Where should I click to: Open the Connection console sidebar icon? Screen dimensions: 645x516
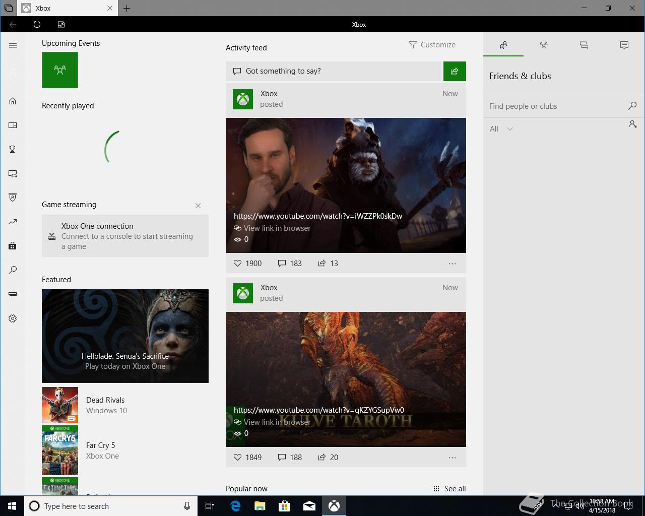click(x=13, y=294)
